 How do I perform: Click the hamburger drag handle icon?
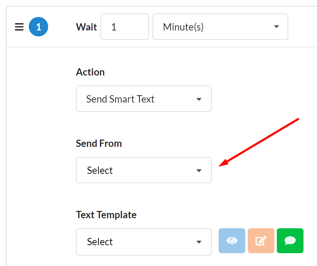pos(19,27)
